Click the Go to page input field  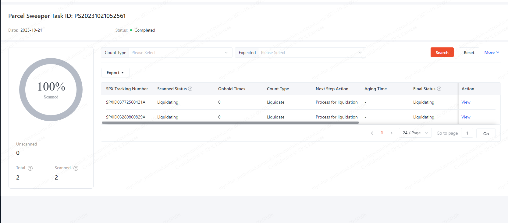pyautogui.click(x=467, y=133)
